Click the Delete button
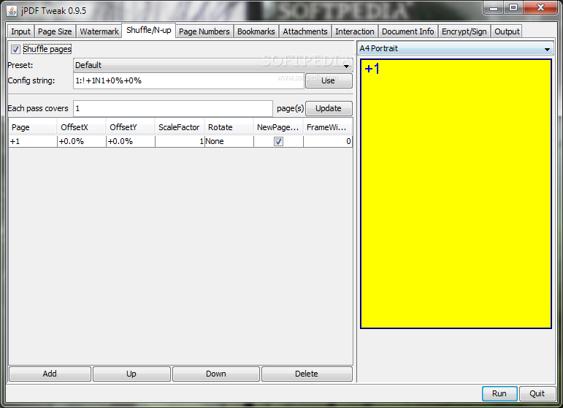The height and width of the screenshot is (408, 563). pos(307,374)
